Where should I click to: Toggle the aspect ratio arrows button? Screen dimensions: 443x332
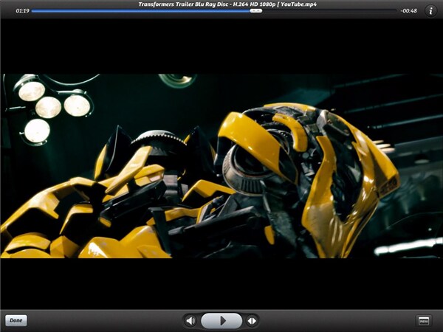pos(252,321)
